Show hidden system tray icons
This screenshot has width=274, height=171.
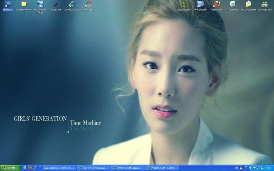point(250,168)
